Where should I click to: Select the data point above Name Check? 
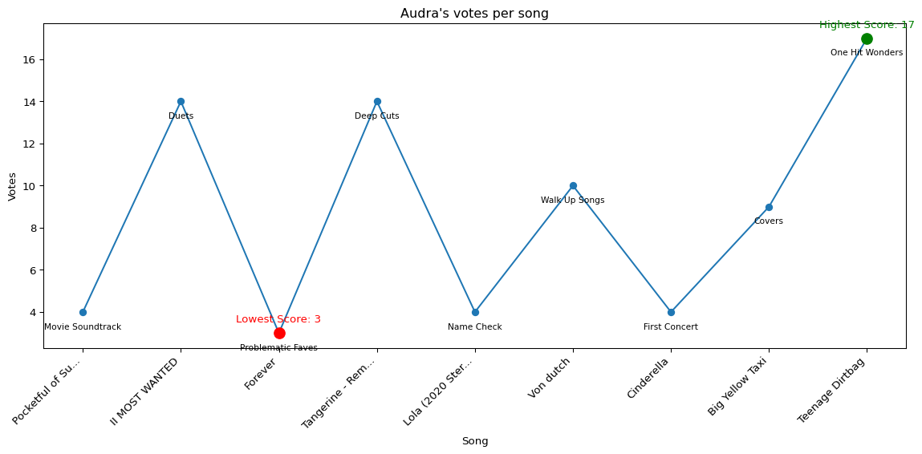pyautogui.click(x=475, y=312)
